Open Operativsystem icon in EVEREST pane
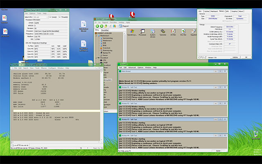Image resolution: width=262 pixels, height=164 pixels. [x=132, y=32]
